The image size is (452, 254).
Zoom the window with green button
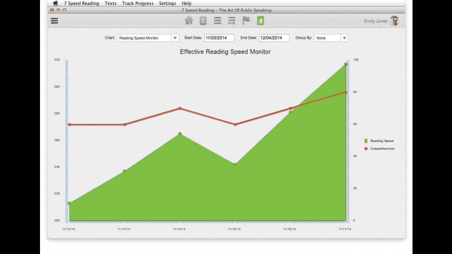(64, 10)
